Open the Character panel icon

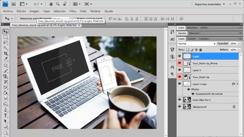(x=172, y=67)
